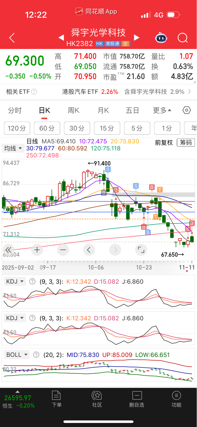The height and width of the screenshot is (427, 197).
Task: Toggle 前复权 adjustment mode
Action: click(164, 143)
